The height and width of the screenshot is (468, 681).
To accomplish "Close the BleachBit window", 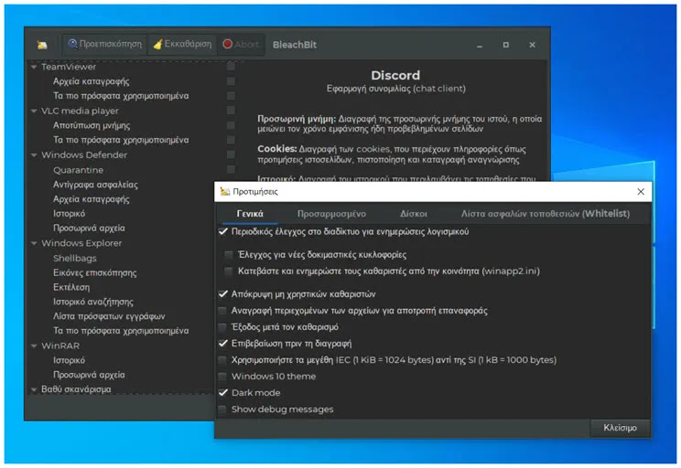I will tap(532, 45).
